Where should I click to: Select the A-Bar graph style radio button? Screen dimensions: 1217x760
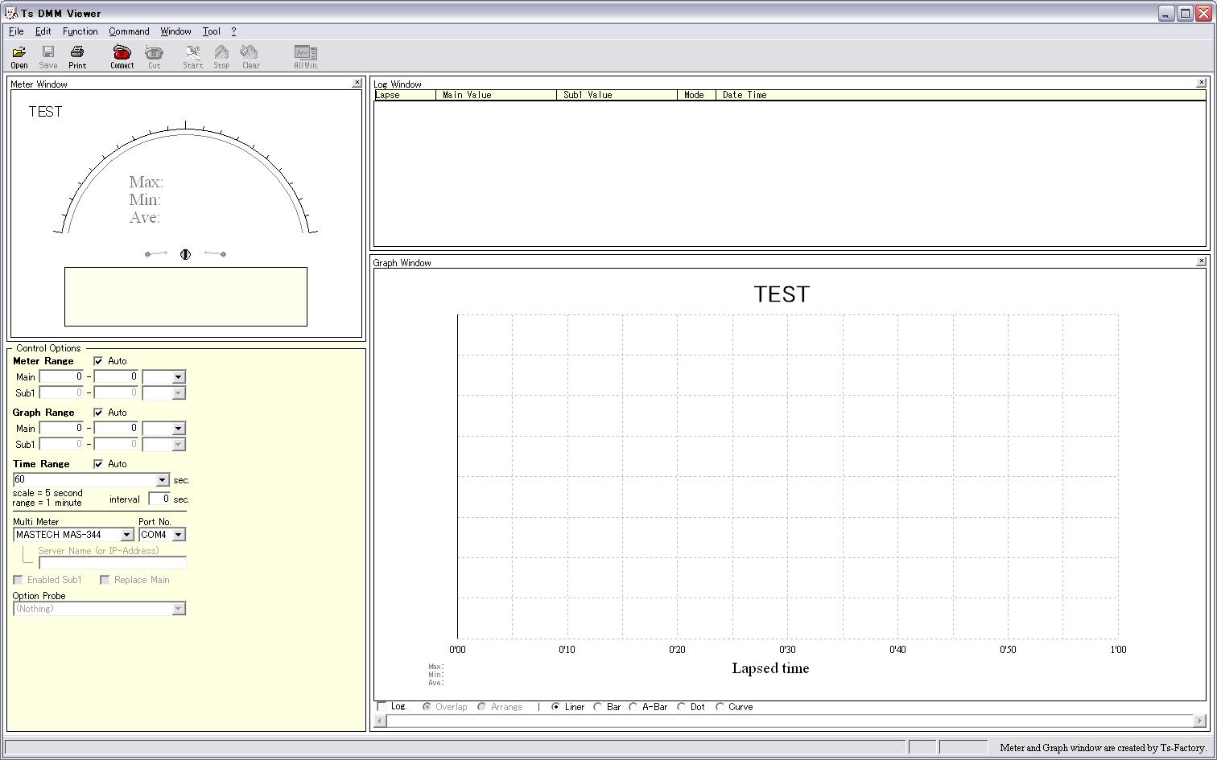(633, 707)
